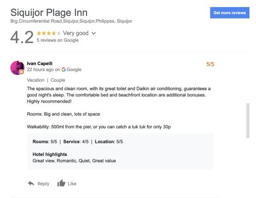The width and height of the screenshot is (256, 198).
Task: Click the Siquijor Plage Inn title
Action: click(x=49, y=13)
